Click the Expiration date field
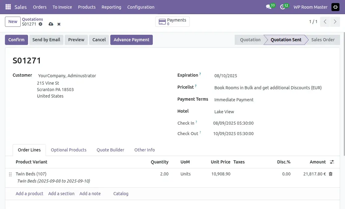The image size is (345, 209). [x=226, y=75]
